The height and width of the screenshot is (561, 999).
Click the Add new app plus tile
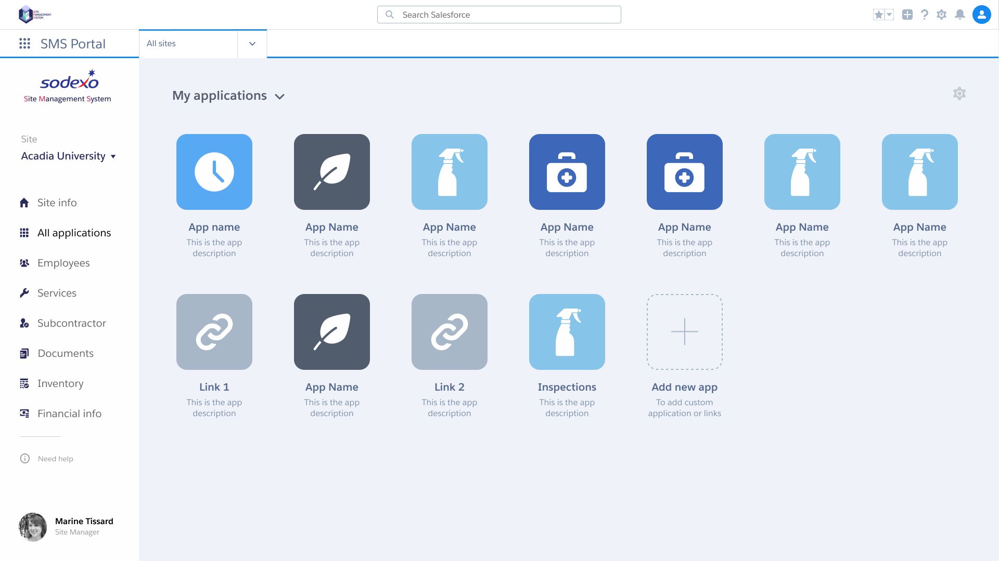tap(685, 332)
